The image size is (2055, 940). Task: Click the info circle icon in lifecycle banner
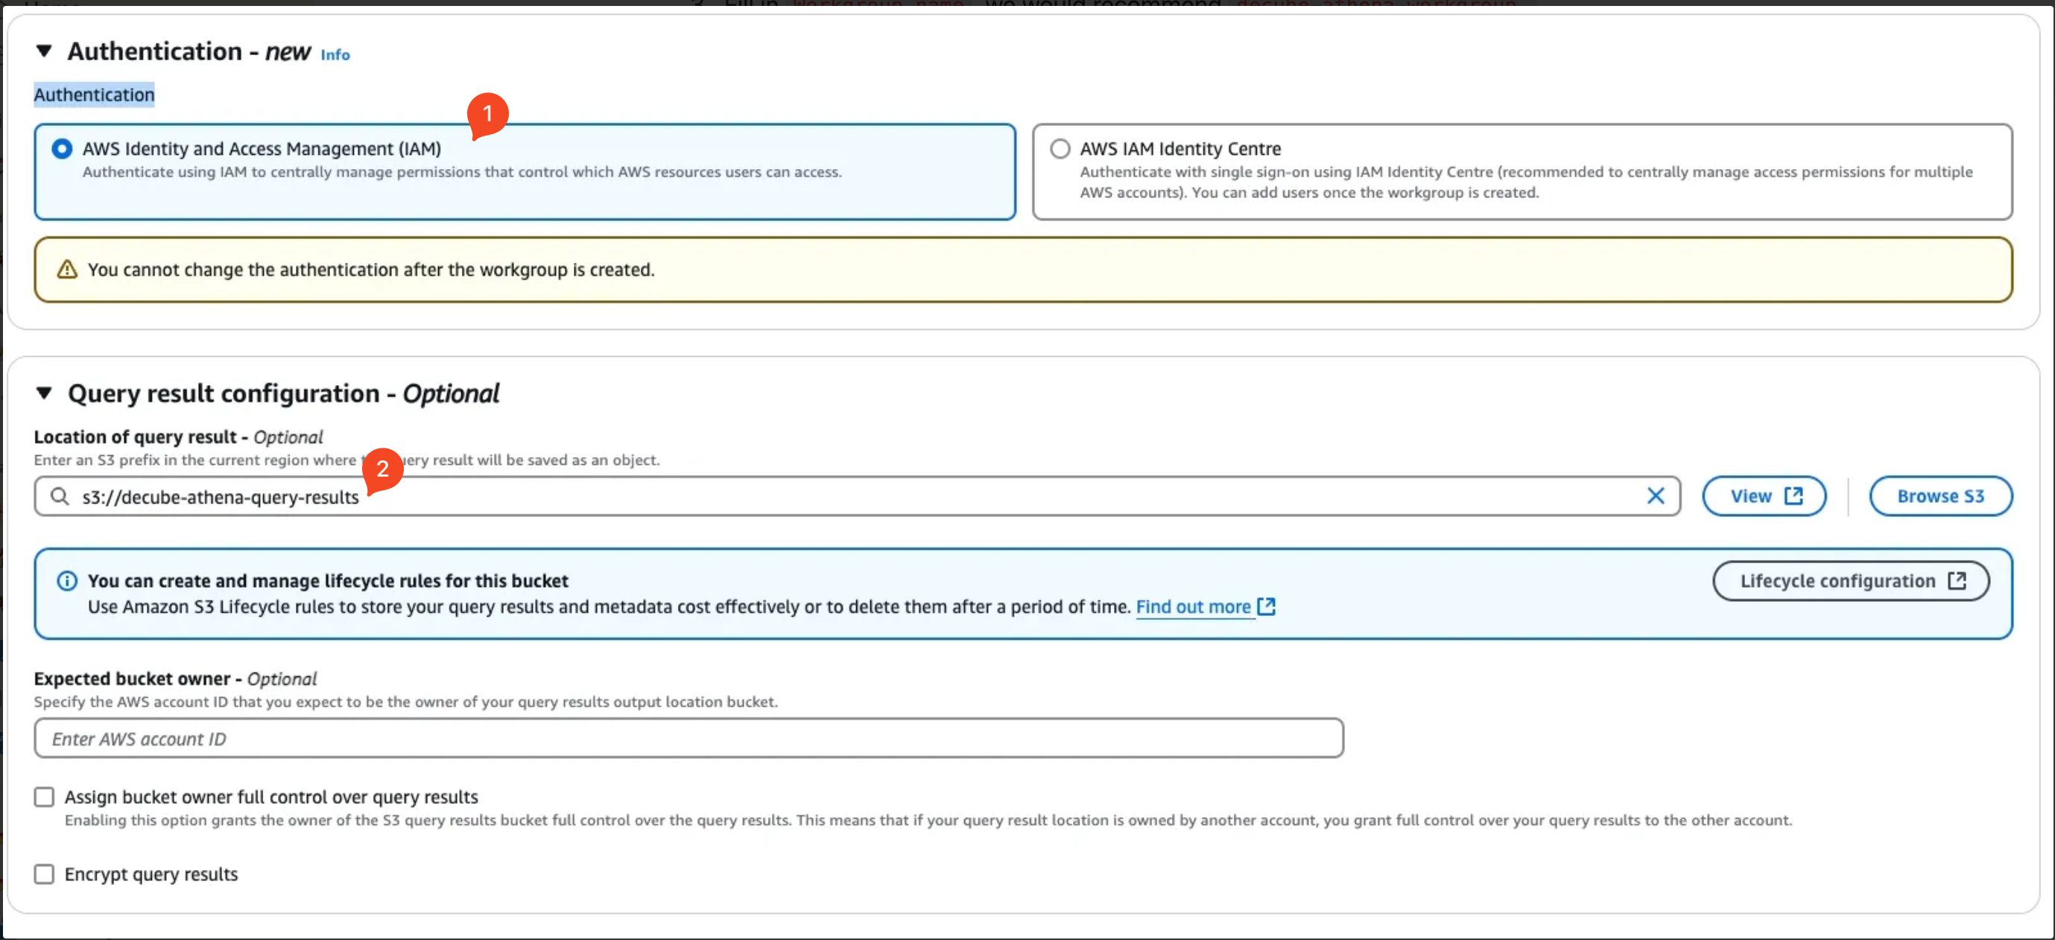click(67, 581)
